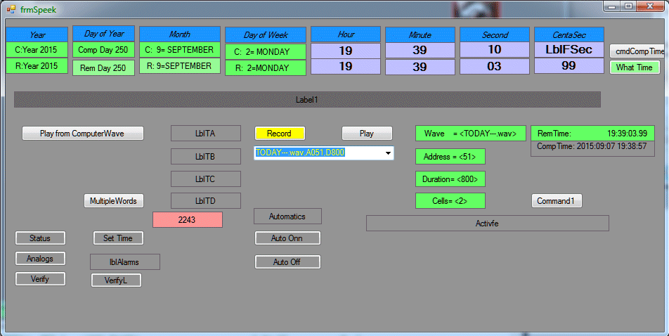The height and width of the screenshot is (336, 669).
Task: Click the Month column header
Action: [180, 34]
